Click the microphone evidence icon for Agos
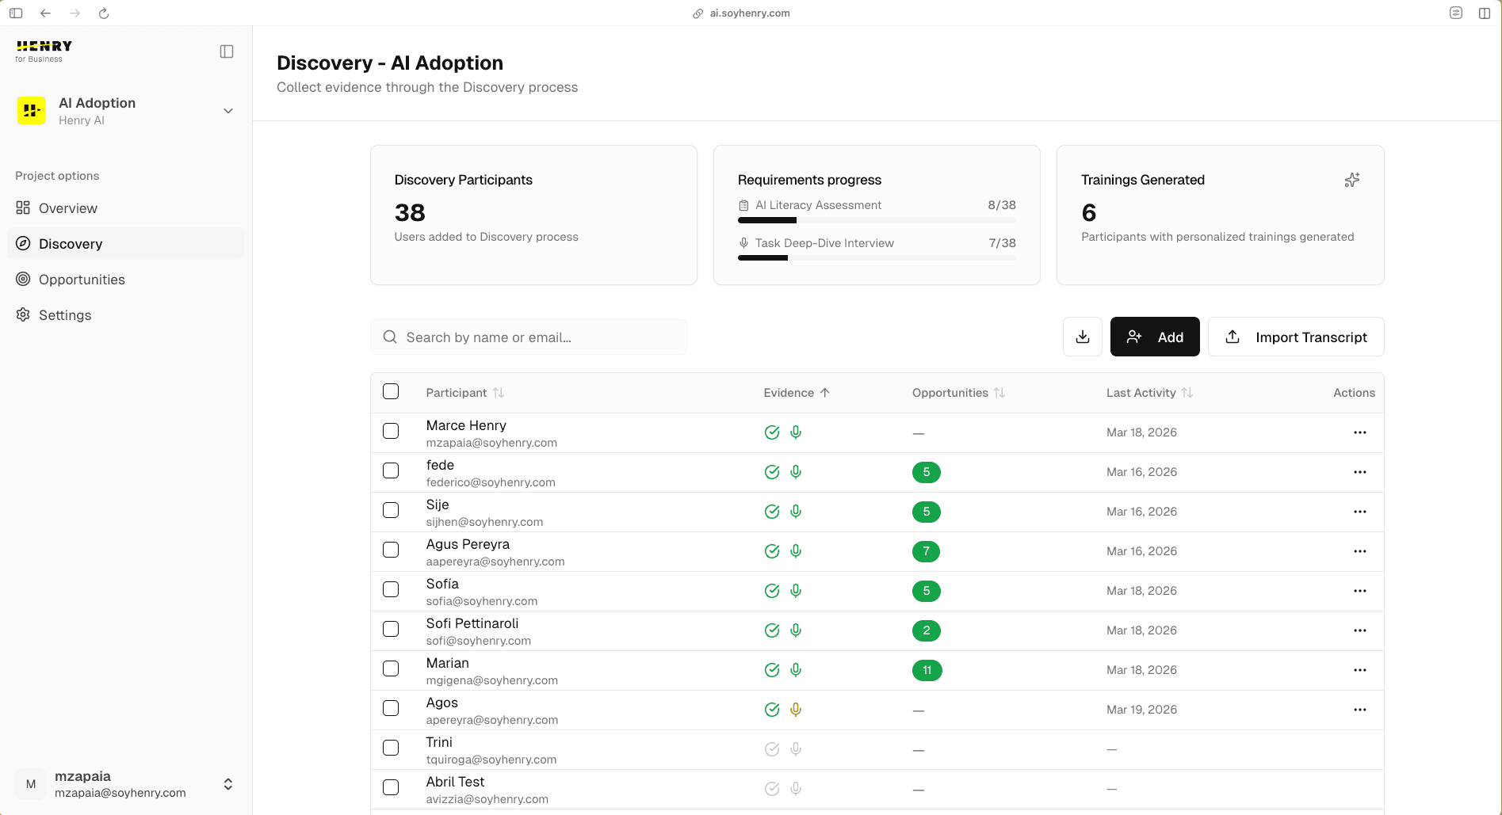 tap(796, 710)
